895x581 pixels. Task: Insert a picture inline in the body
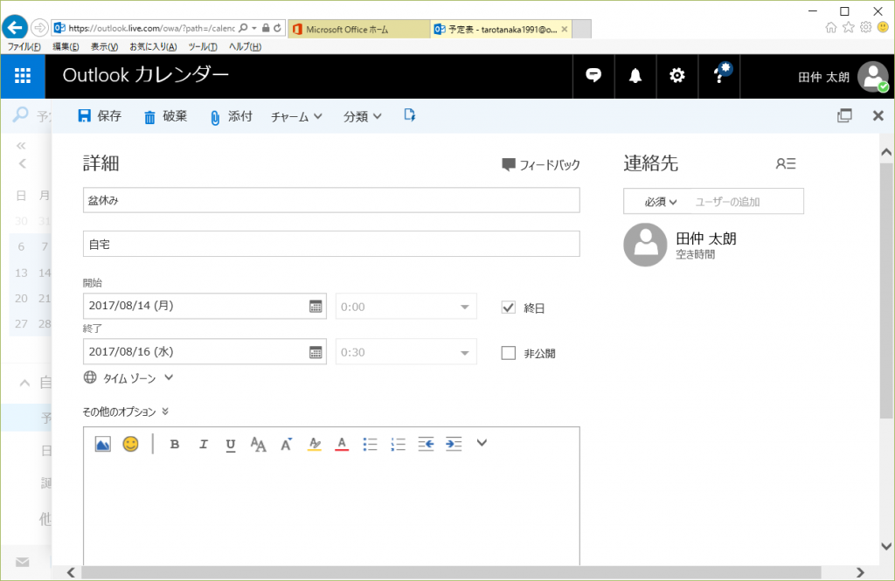coord(103,444)
